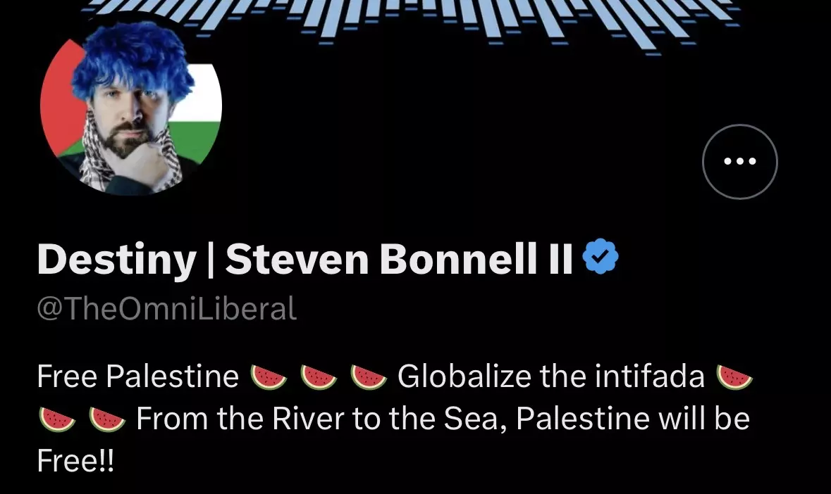
Task: Click watermelon emoji after the word intifada
Action: tap(734, 378)
